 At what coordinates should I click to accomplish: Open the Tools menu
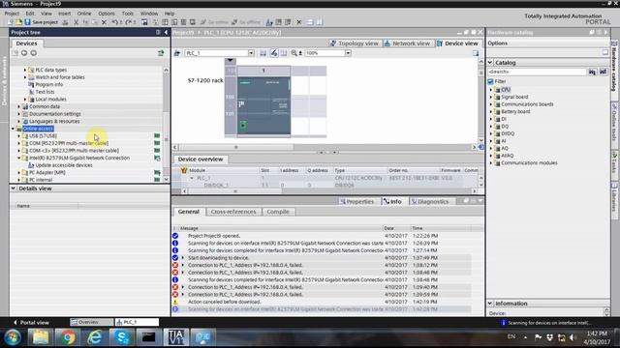pos(127,14)
